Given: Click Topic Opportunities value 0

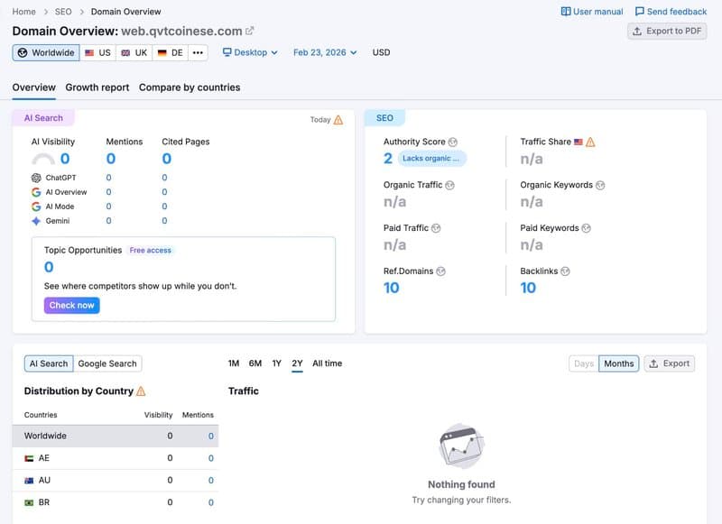Looking at the screenshot, I should coord(49,267).
